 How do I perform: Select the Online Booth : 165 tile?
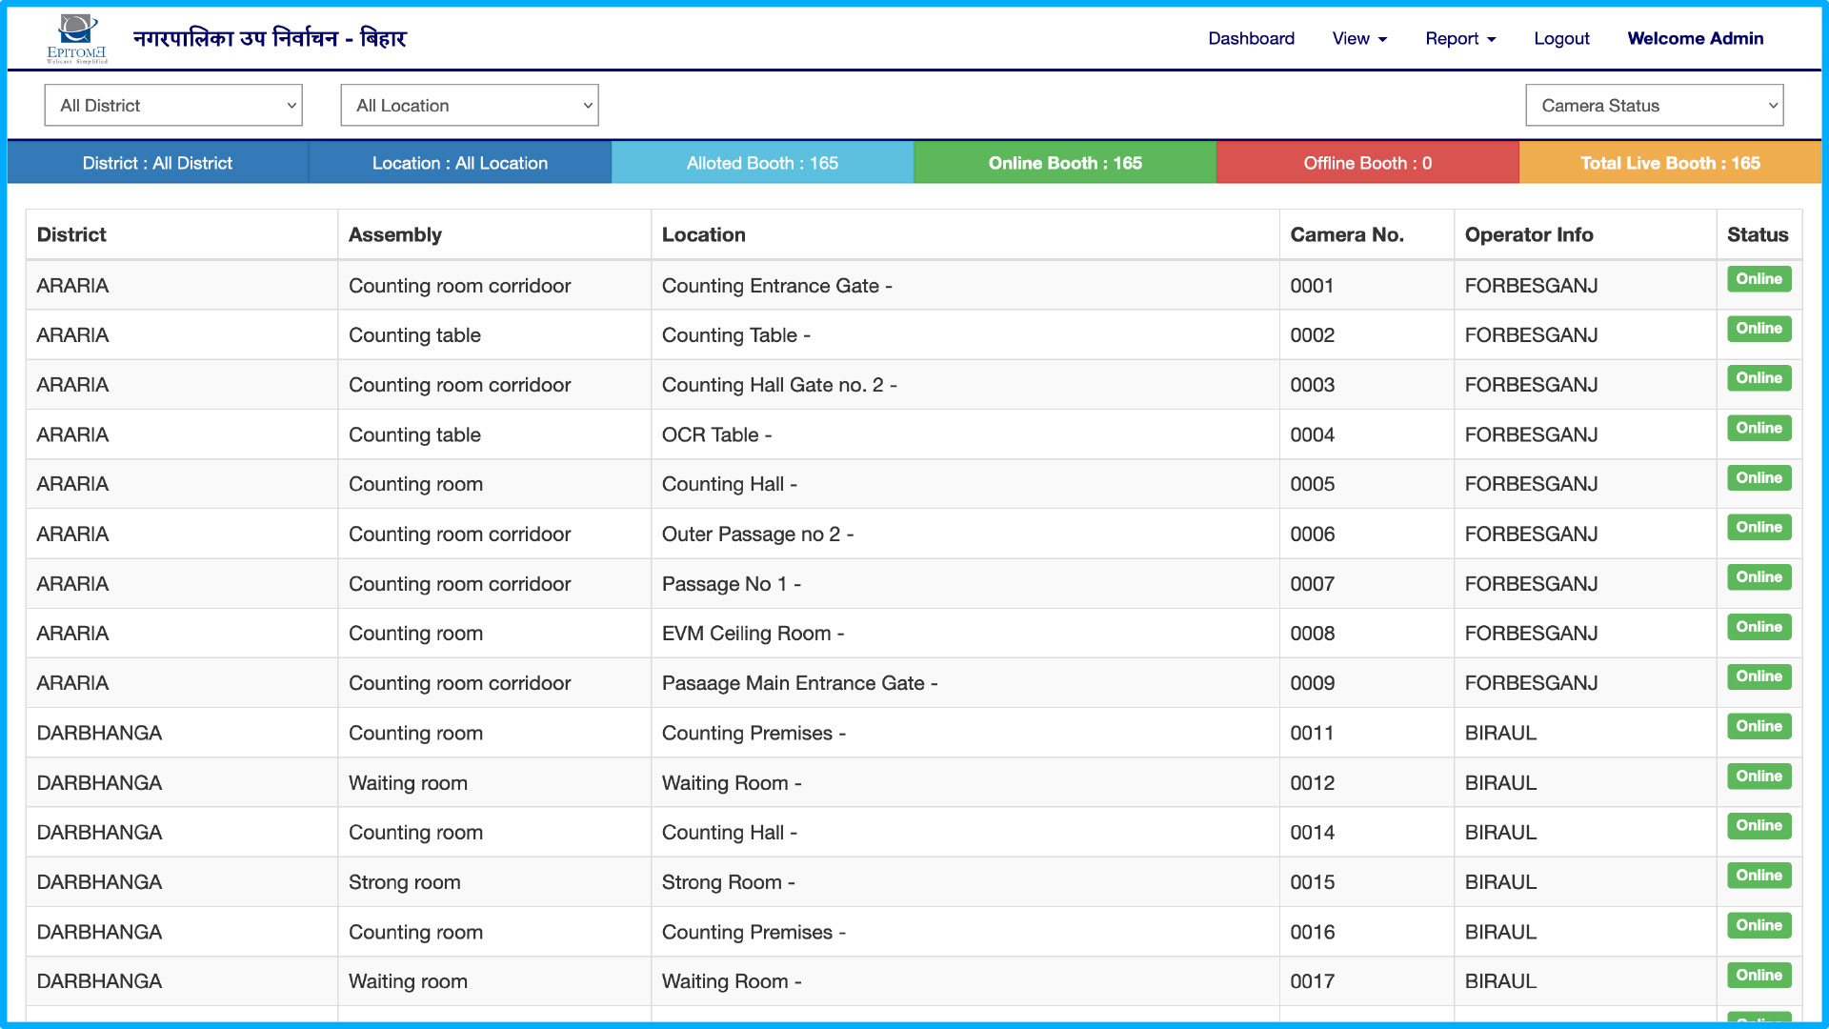click(x=1065, y=163)
